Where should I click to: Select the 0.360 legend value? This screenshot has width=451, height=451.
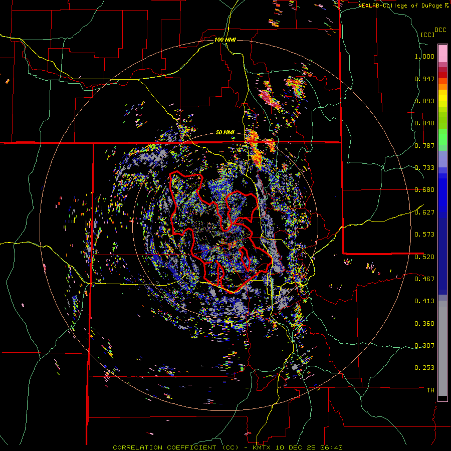(x=424, y=324)
